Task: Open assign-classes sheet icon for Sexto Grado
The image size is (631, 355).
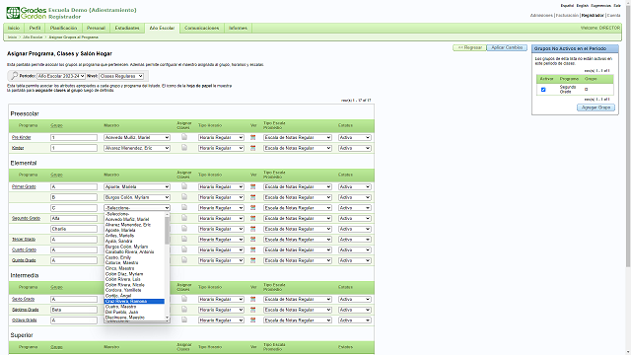Action: pyautogui.click(x=184, y=299)
